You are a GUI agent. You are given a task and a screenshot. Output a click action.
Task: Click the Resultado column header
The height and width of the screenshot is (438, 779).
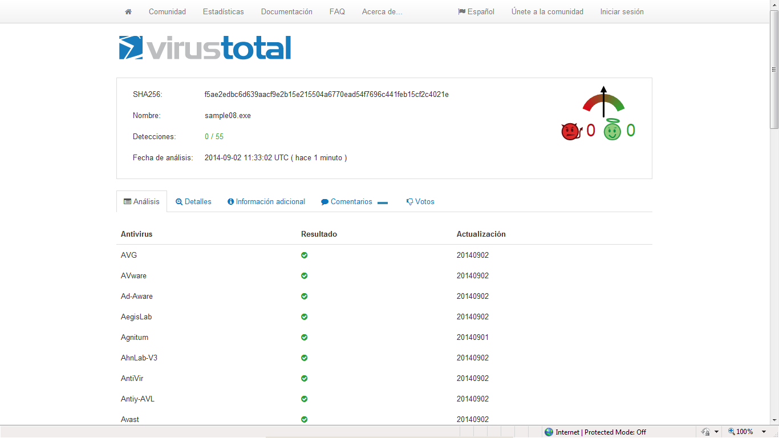319,234
